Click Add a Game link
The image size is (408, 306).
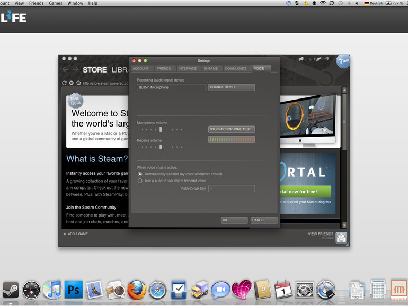pyautogui.click(x=77, y=234)
